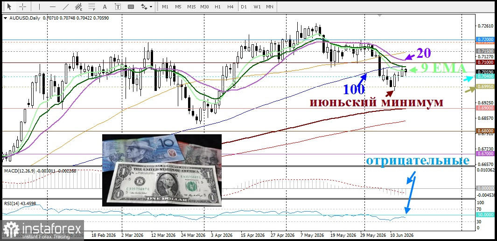Select the arrow cursor tool
This screenshot has height=241, width=497.
coord(9,7)
